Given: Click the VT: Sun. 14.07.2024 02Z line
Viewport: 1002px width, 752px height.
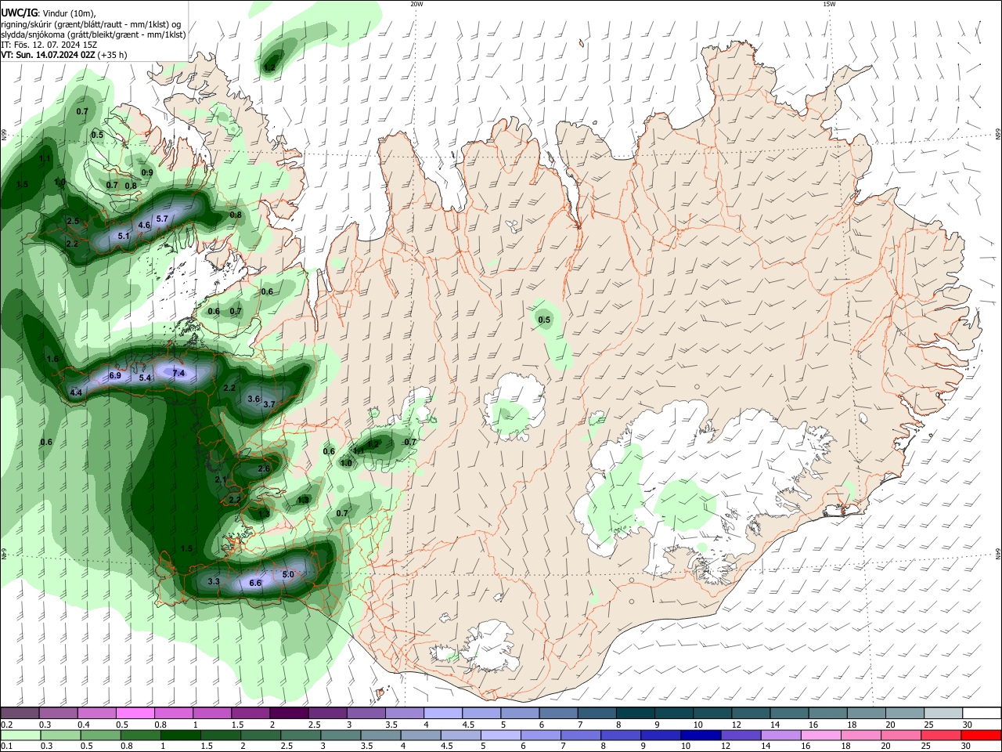Looking at the screenshot, I should (x=64, y=55).
